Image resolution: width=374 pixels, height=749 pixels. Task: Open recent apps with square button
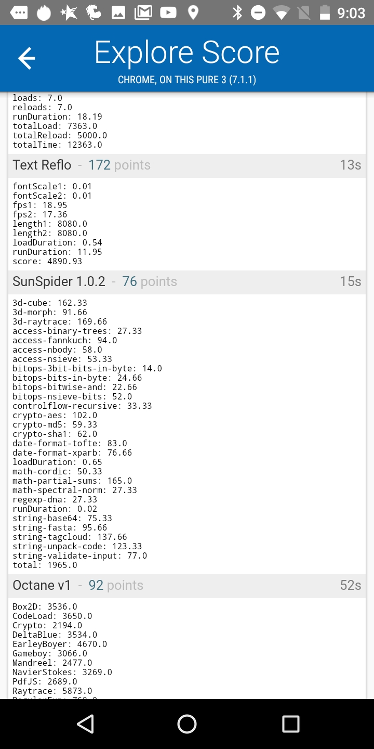point(290,724)
